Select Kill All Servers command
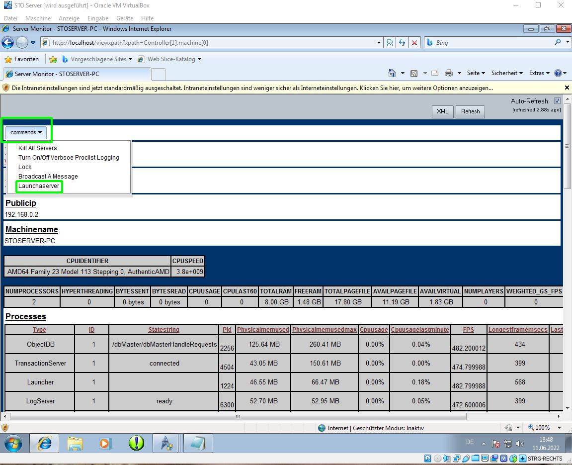The height and width of the screenshot is (465, 572). point(38,148)
